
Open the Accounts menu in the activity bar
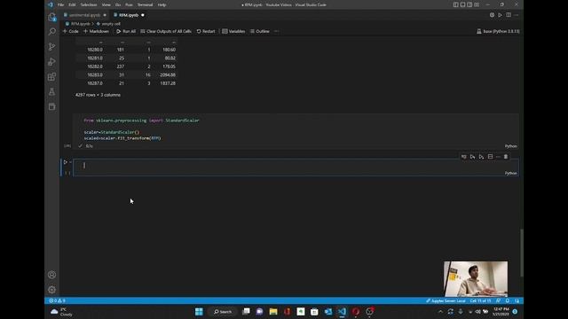click(x=51, y=275)
